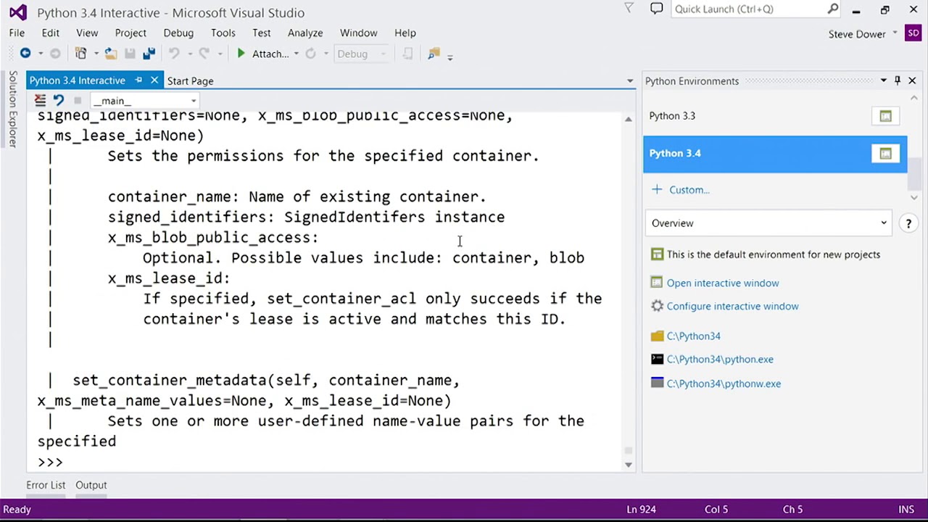Viewport: 928px width, 522px height.
Task: Open interactive window icon for Python 3.4
Action: 885,153
